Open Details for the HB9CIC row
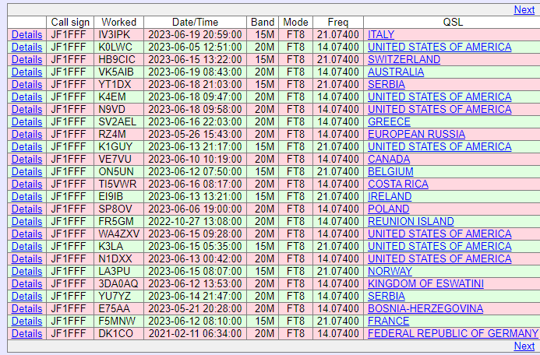The height and width of the screenshot is (355, 540). click(x=26, y=59)
